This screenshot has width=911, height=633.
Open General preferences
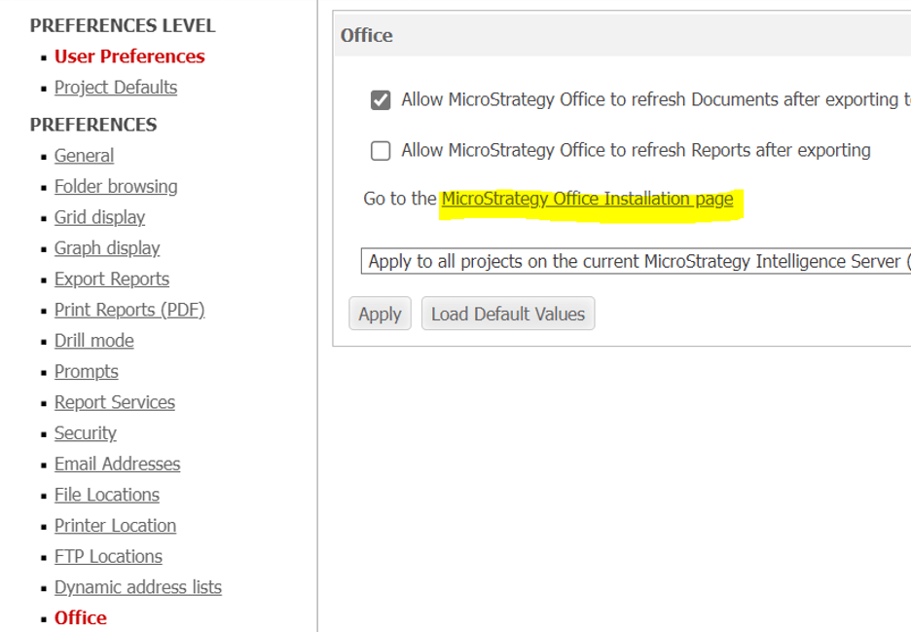coord(84,156)
